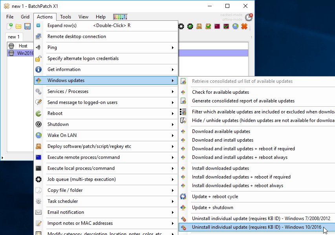Click the globe icon beside Wake On LAN

point(38,135)
